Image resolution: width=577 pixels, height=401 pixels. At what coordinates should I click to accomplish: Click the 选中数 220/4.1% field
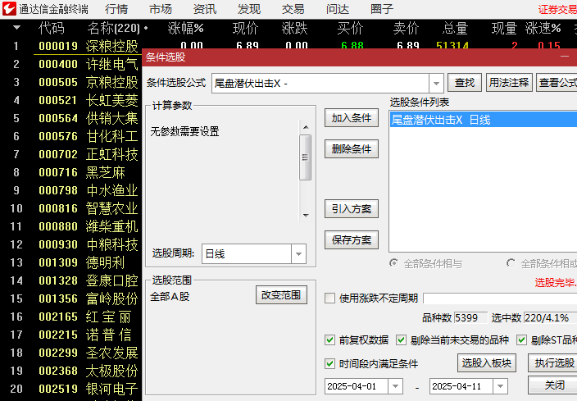pyautogui.click(x=550, y=318)
